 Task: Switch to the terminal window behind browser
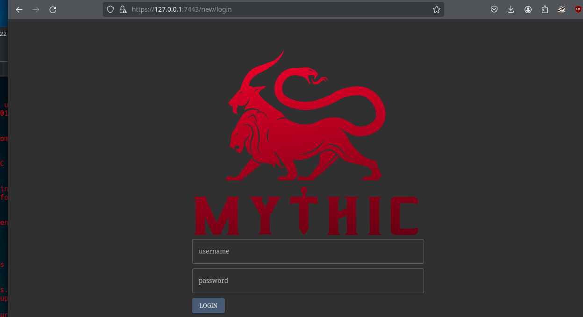tap(3, 187)
